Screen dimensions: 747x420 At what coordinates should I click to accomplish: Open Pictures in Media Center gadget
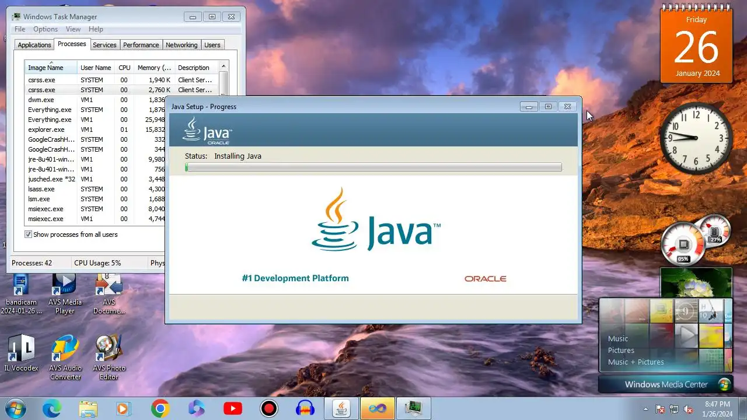click(621, 350)
